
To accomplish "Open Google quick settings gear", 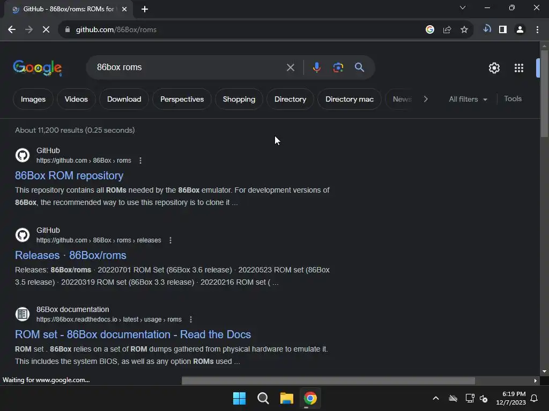I will [494, 68].
